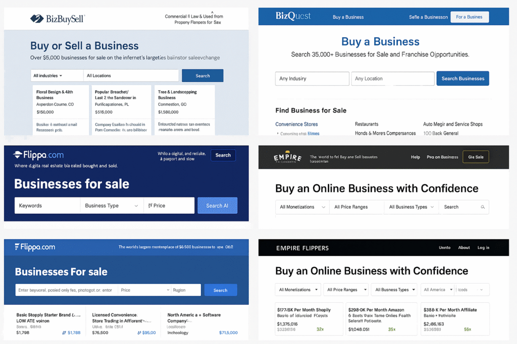Open the Help menu item on the Empire page

[x=416, y=157]
